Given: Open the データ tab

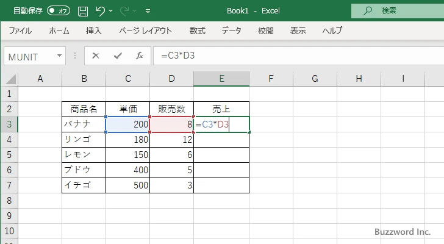Looking at the screenshot, I should (231, 30).
